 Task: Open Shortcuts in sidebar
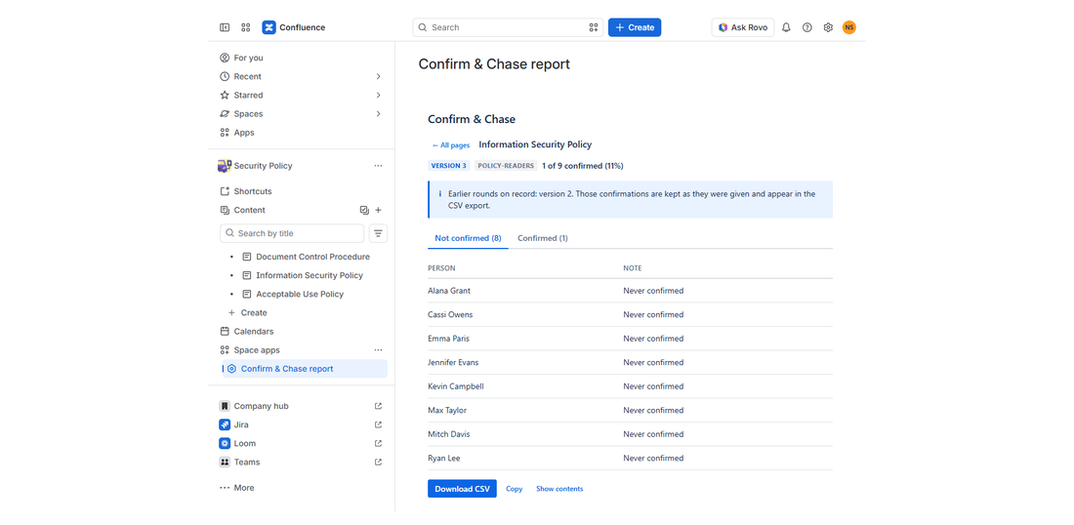click(x=252, y=191)
